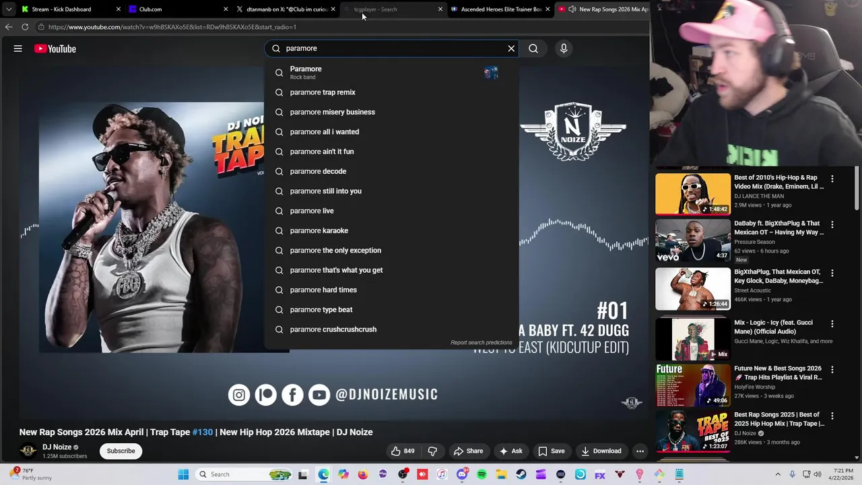Choose 'paramore crushcrushcrush' suggestion

[391, 329]
